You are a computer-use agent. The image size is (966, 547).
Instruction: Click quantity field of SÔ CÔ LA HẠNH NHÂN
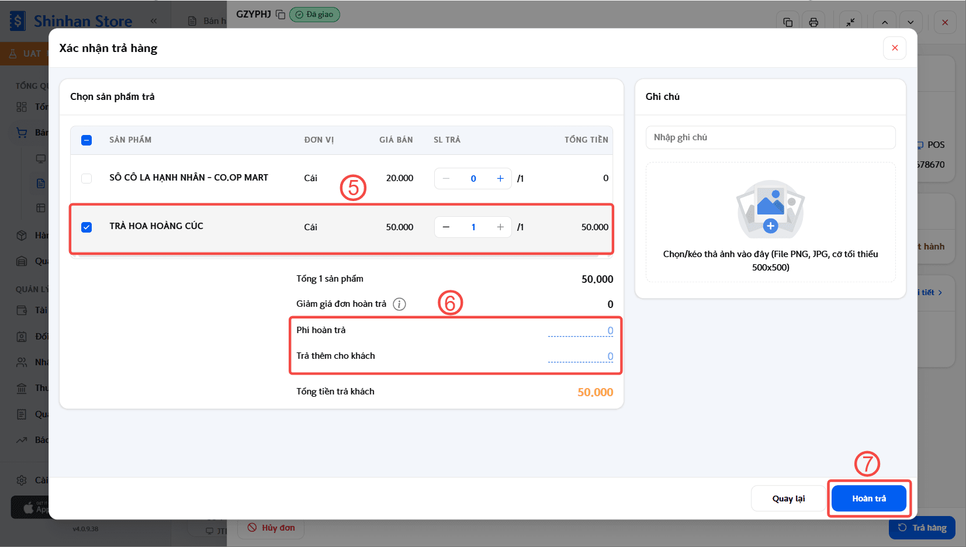coord(473,178)
